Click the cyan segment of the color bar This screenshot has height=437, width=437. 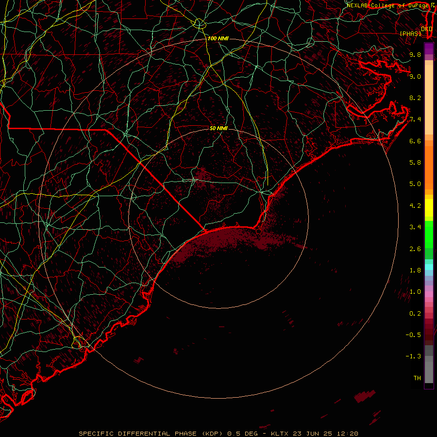click(x=429, y=267)
